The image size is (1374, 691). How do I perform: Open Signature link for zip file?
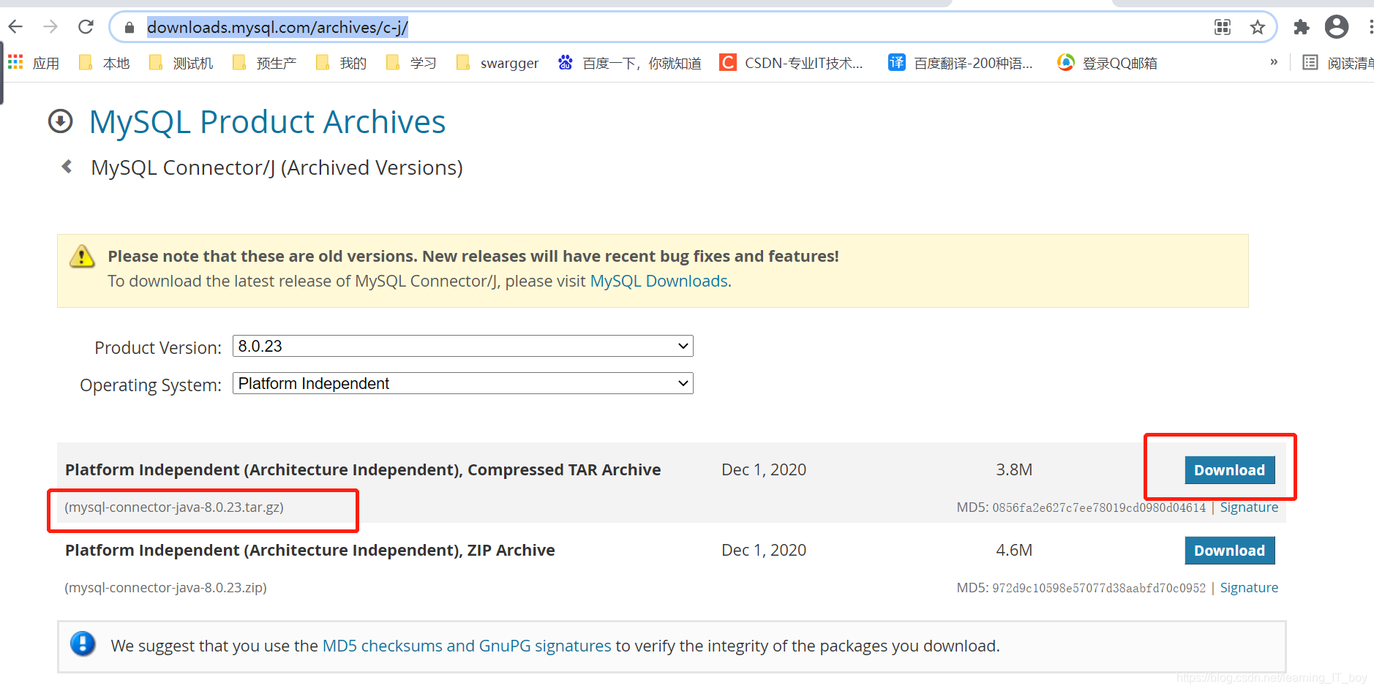pos(1249,588)
